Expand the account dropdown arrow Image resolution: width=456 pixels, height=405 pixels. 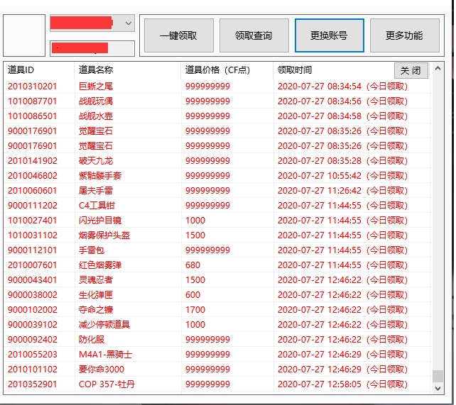click(x=129, y=23)
